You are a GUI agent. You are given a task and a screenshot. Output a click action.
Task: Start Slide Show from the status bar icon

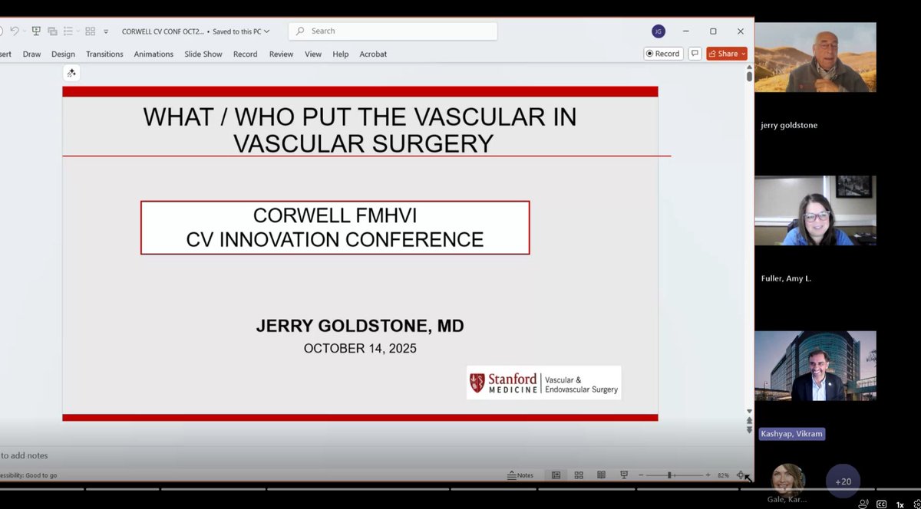(624, 475)
